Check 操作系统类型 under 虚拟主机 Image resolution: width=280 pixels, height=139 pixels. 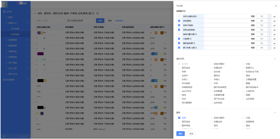tap(211, 87)
